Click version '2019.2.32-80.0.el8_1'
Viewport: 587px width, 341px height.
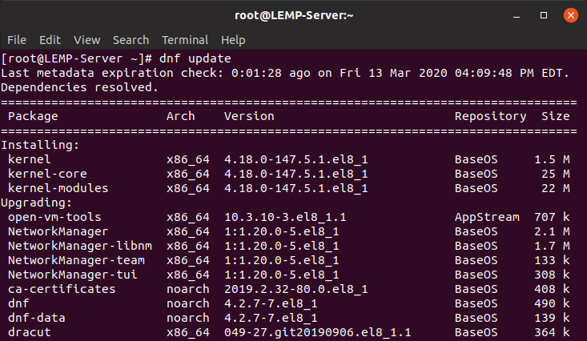coord(296,289)
